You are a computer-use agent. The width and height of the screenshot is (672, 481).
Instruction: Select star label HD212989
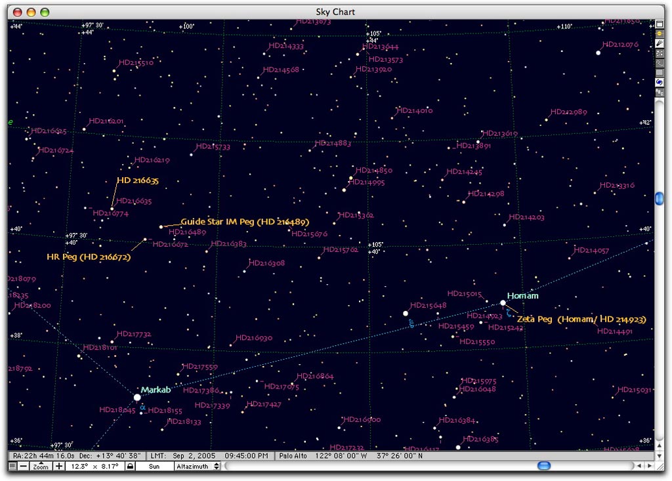pyautogui.click(x=569, y=112)
